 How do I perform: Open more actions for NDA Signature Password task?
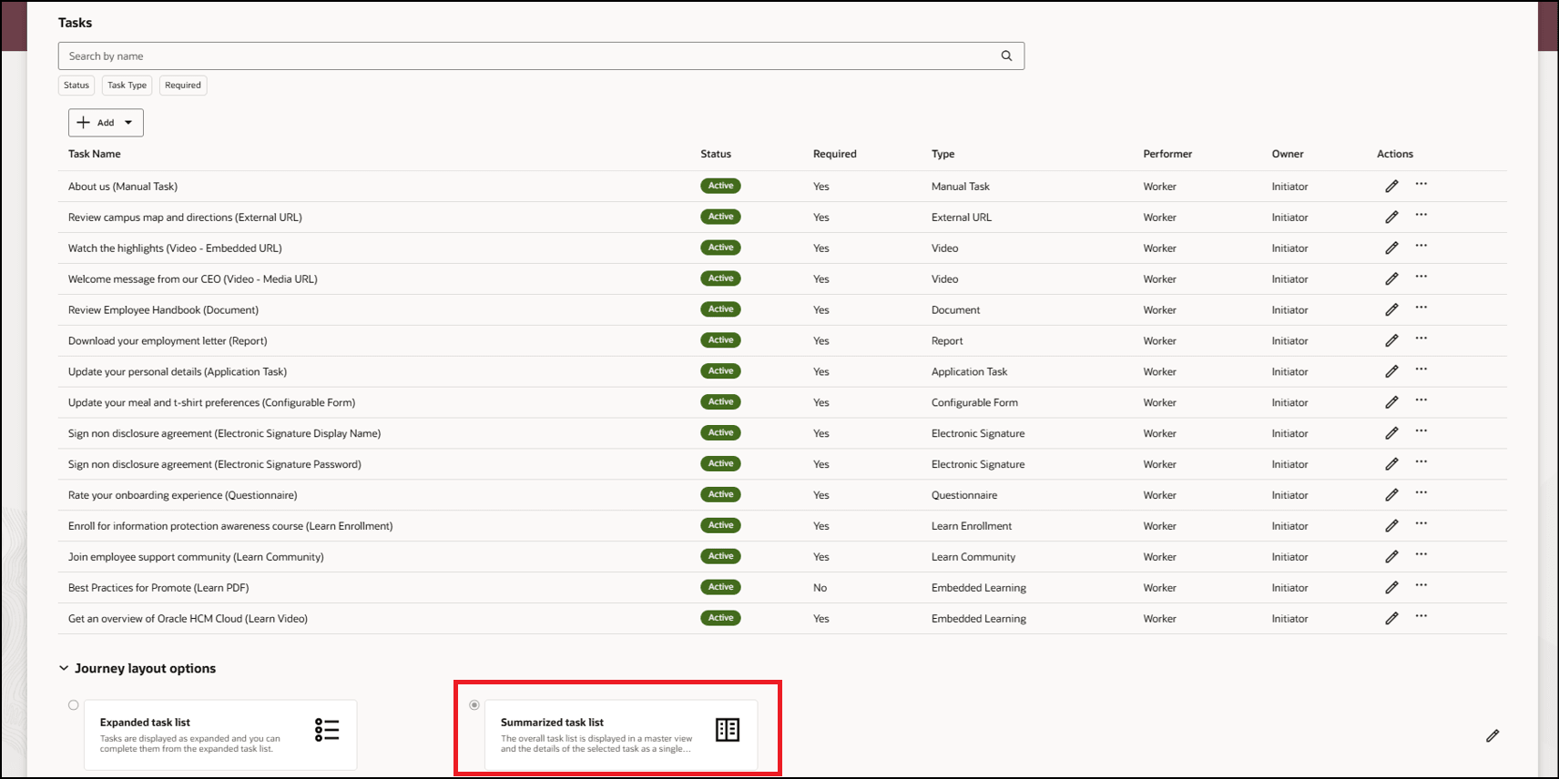pyautogui.click(x=1421, y=463)
